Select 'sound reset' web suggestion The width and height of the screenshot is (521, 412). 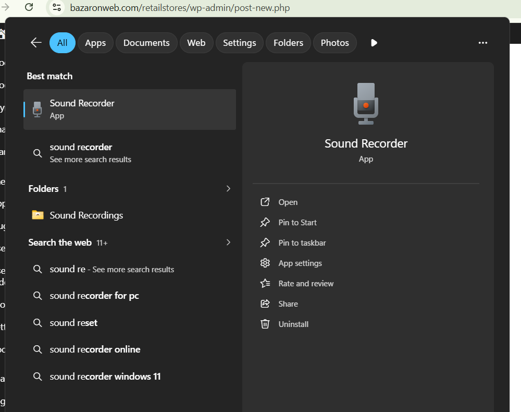[130, 322]
